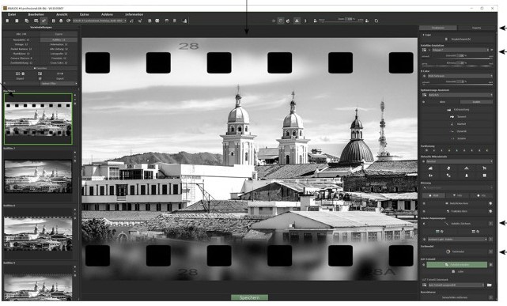The image size is (507, 306).
Task: Open the Optimierungs-Assistent preset dropdown
Action: [460, 95]
